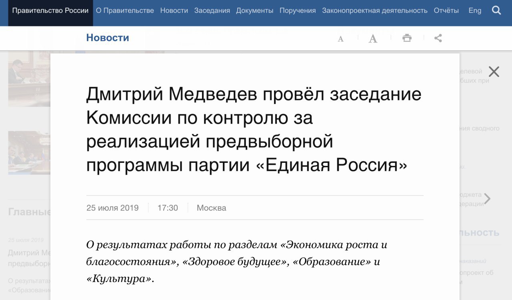This screenshot has width=512, height=300.
Task: Open Документы menu item
Action: 255,11
